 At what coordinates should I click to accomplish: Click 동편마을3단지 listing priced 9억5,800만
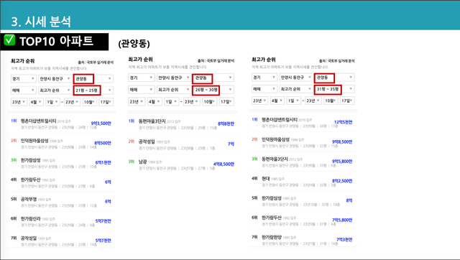pyautogui.click(x=303, y=162)
